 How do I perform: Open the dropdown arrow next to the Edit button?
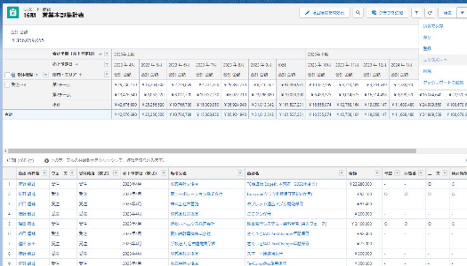coord(462,13)
